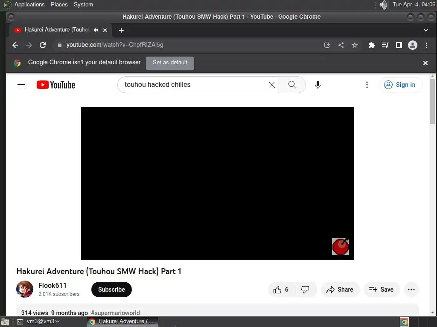
Task: Open the Flook611 channel name link
Action: (x=52, y=285)
